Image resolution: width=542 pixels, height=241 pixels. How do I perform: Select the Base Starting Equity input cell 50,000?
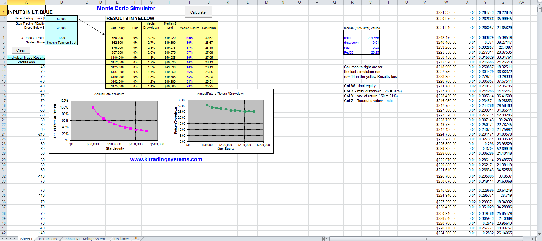click(62, 19)
